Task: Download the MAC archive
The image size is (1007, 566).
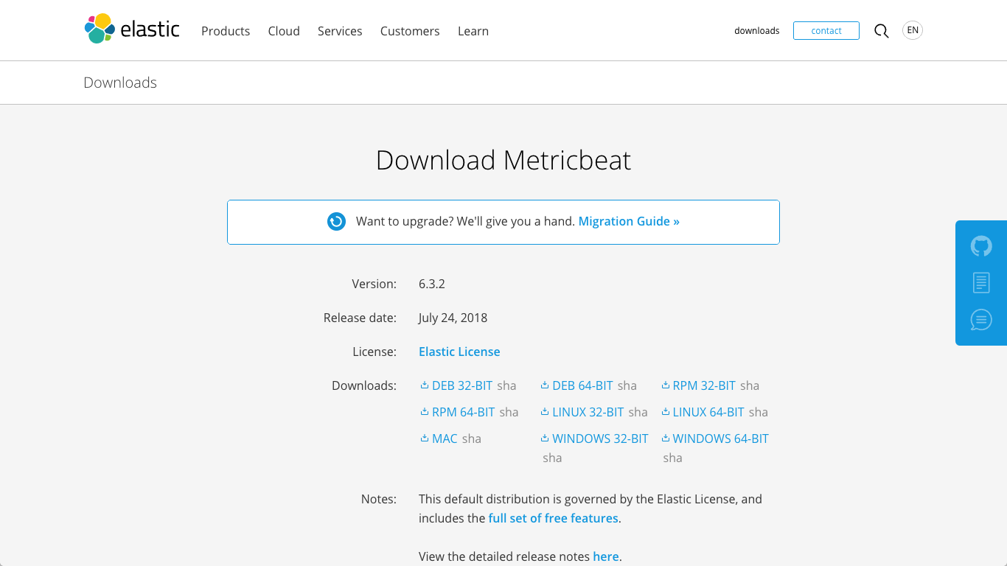Action: [x=445, y=439]
